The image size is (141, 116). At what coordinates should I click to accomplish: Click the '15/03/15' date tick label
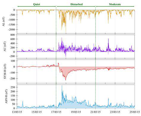[37, 112]
